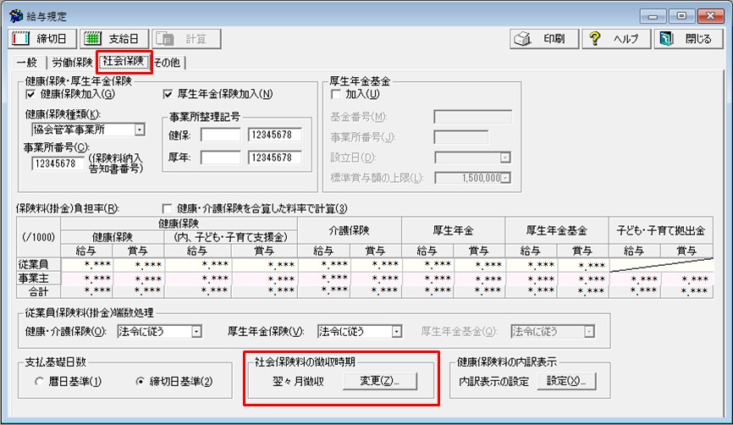733x425 pixels.
Task: Expand the 健康保険種類 dropdown
Action: [140, 130]
